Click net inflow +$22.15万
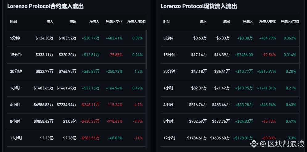Viewport: 307px width, 152px height. [90, 88]
